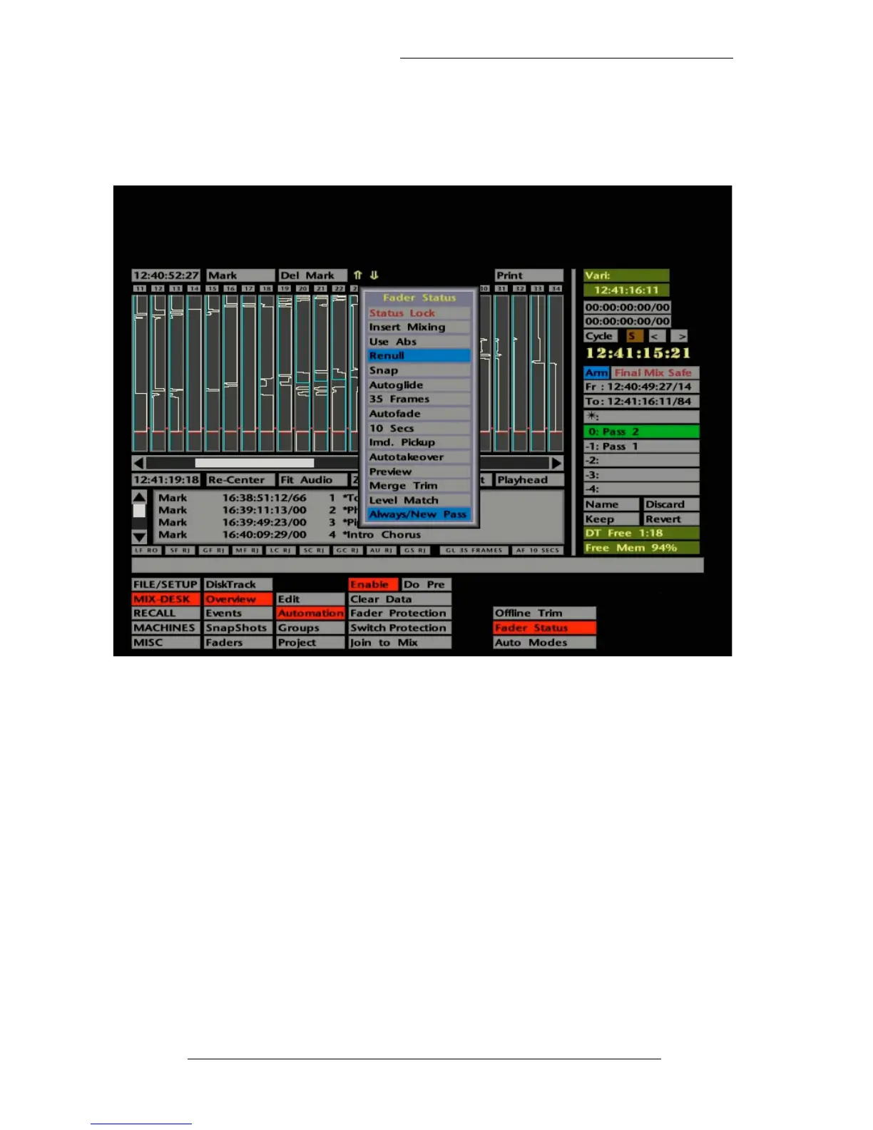The width and height of the screenshot is (873, 1130).
Task: Select track number 34 label
Action: [x=556, y=288]
